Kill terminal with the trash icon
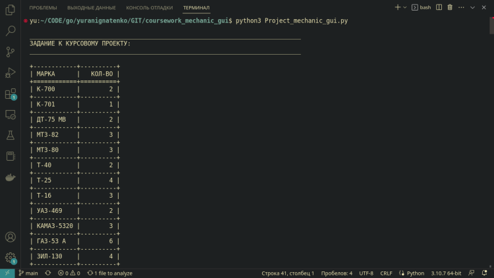Screen dimensions: 494x278 [x=450, y=7]
